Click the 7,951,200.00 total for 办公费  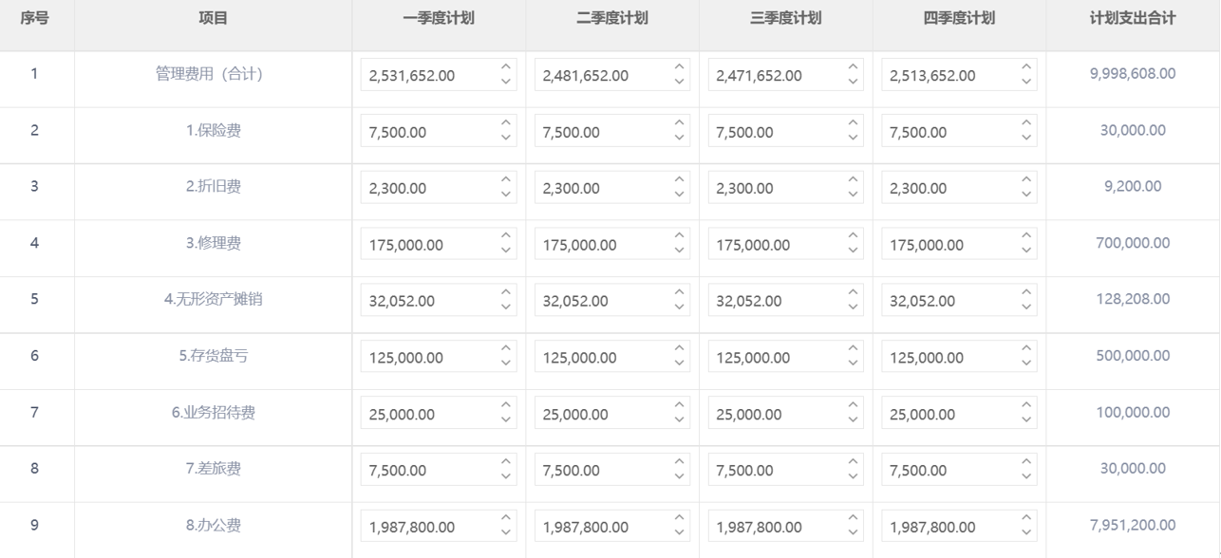[x=1133, y=525]
